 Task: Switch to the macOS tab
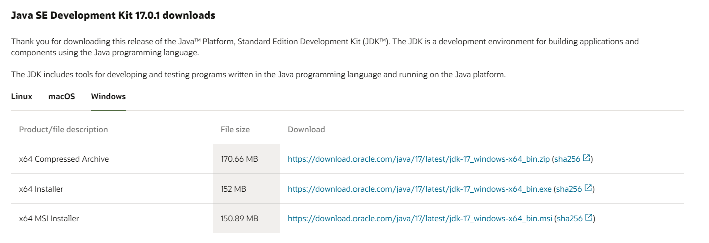coord(62,96)
